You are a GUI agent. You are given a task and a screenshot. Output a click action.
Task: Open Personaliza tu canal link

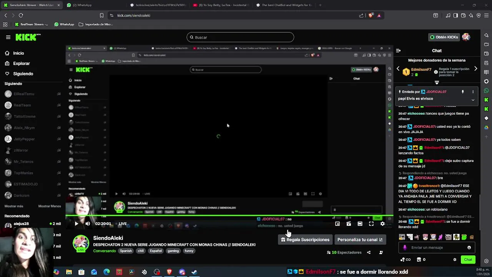click(360, 240)
